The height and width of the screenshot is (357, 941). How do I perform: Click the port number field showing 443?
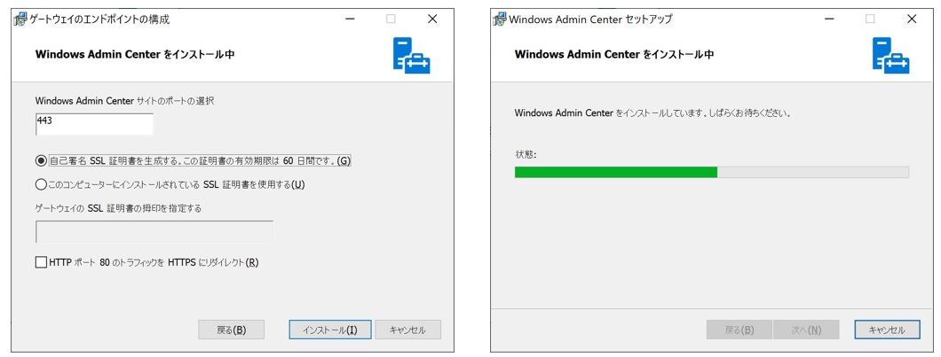tap(94, 123)
